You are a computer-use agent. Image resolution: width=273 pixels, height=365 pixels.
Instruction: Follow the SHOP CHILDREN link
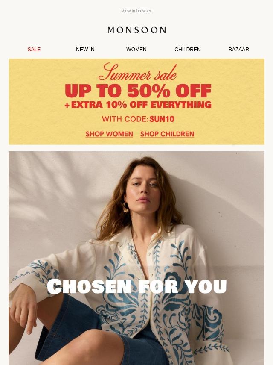point(167,134)
